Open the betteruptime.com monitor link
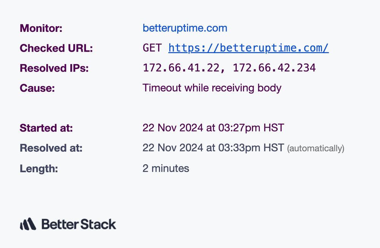The image size is (380, 248). pyautogui.click(x=185, y=28)
